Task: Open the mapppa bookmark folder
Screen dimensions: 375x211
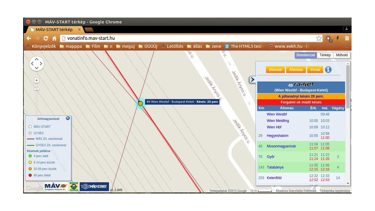Action: (71, 46)
